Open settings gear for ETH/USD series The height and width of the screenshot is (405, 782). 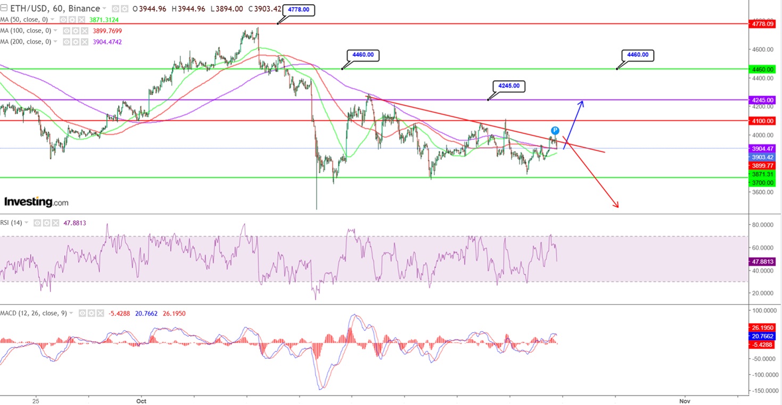pyautogui.click(x=124, y=9)
